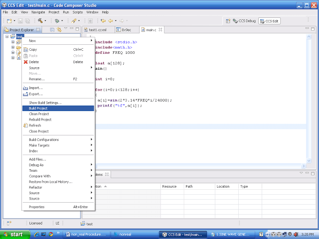Minimize the Project Explorer panel

pyautogui.click(x=71, y=28)
